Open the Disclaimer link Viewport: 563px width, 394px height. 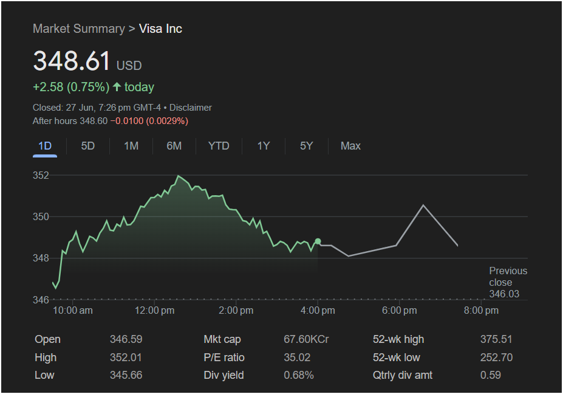[190, 108]
